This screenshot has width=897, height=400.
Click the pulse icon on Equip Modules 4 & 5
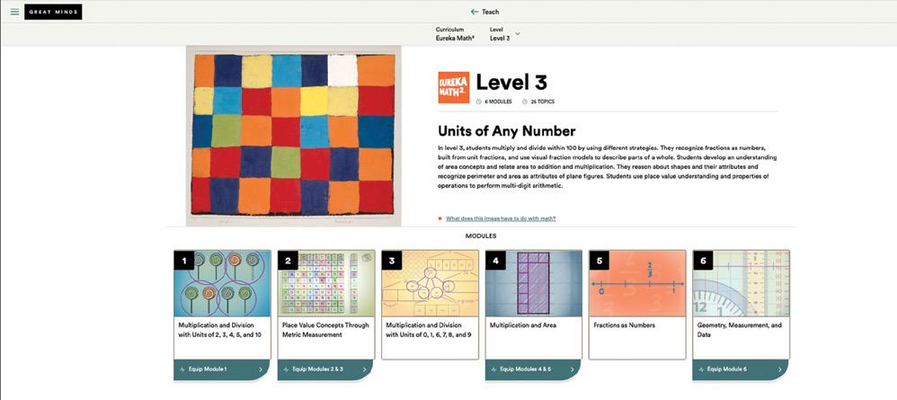[x=493, y=369]
